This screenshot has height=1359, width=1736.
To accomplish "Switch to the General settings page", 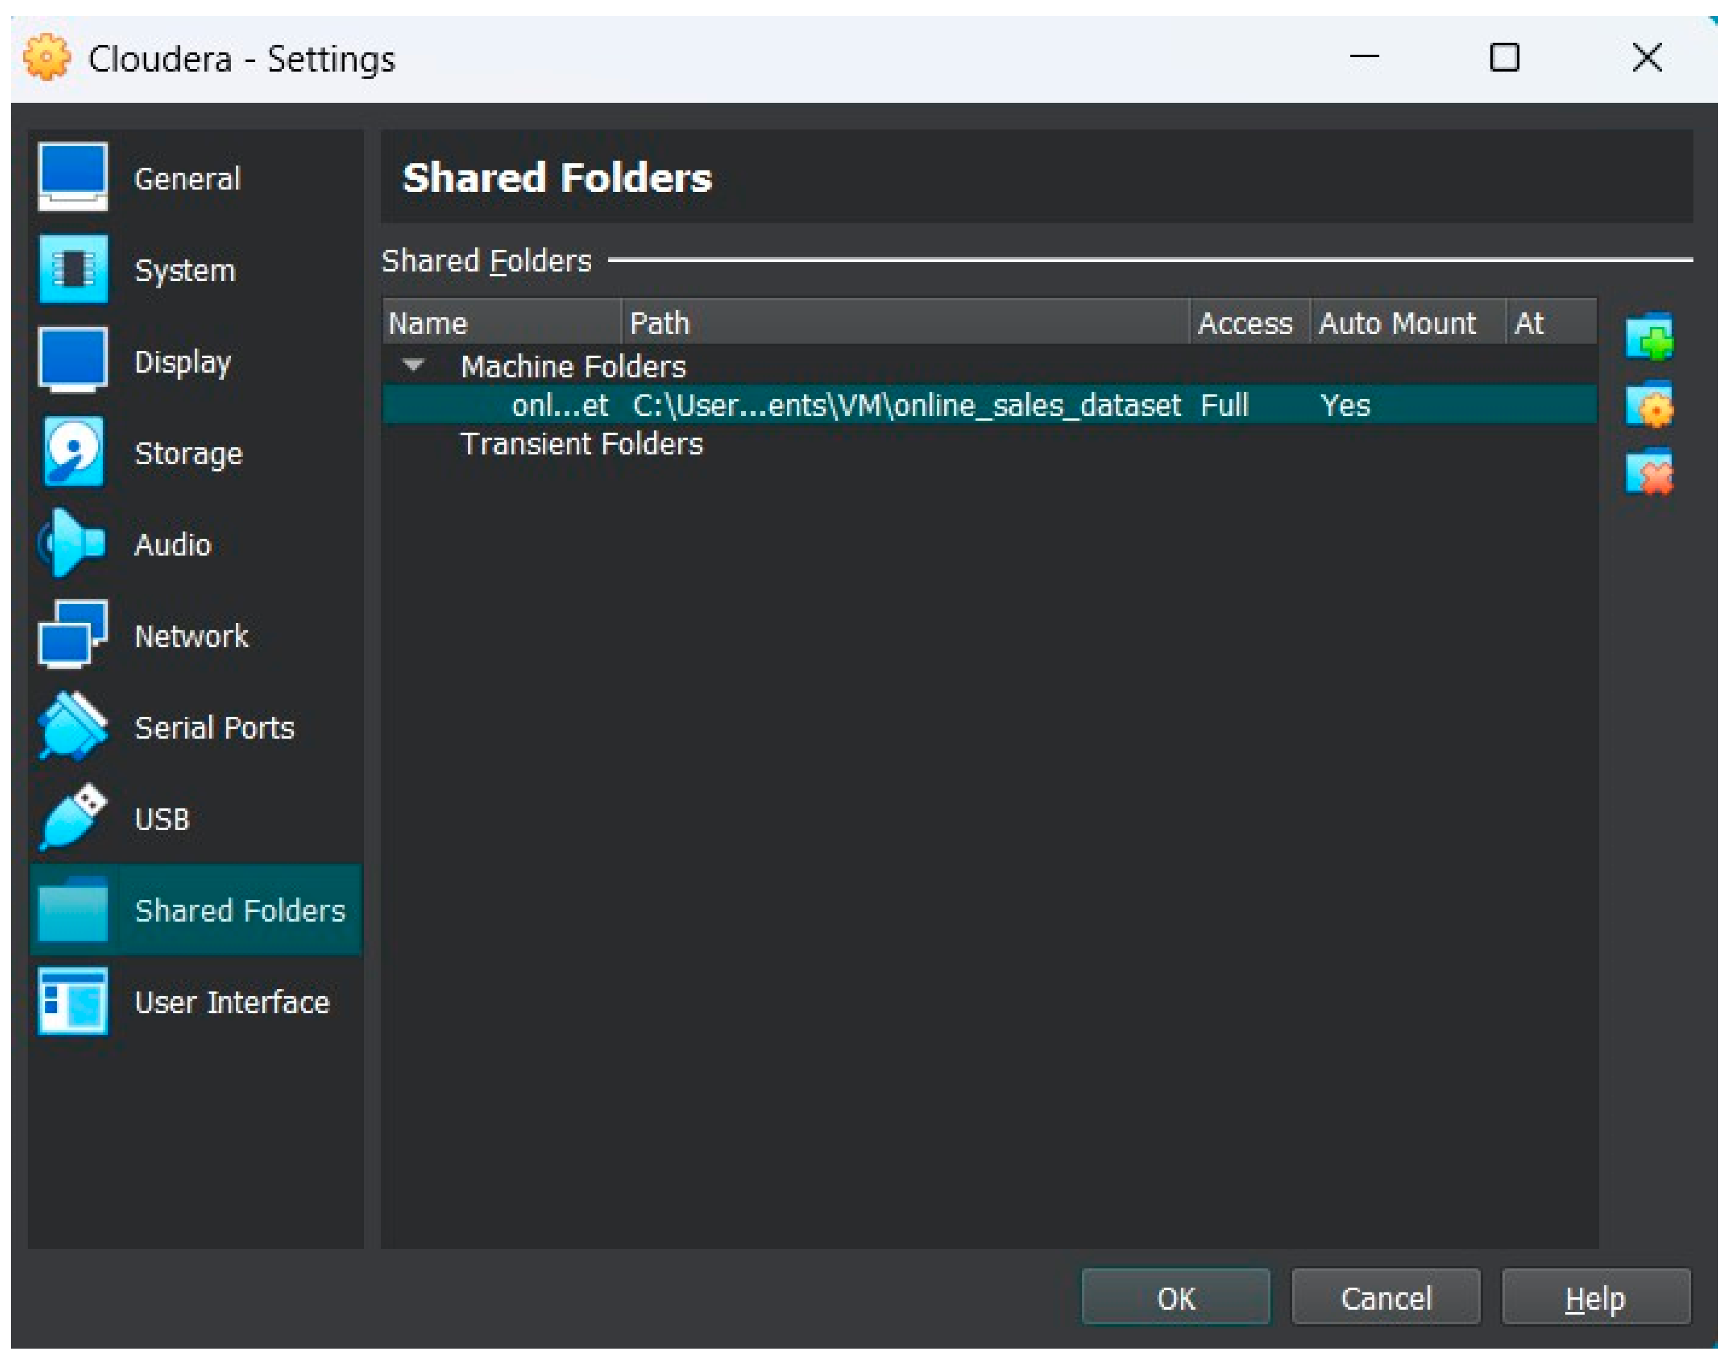I will point(187,179).
